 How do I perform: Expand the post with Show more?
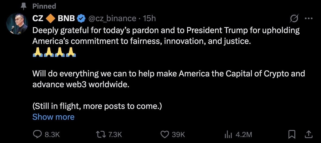(53, 117)
